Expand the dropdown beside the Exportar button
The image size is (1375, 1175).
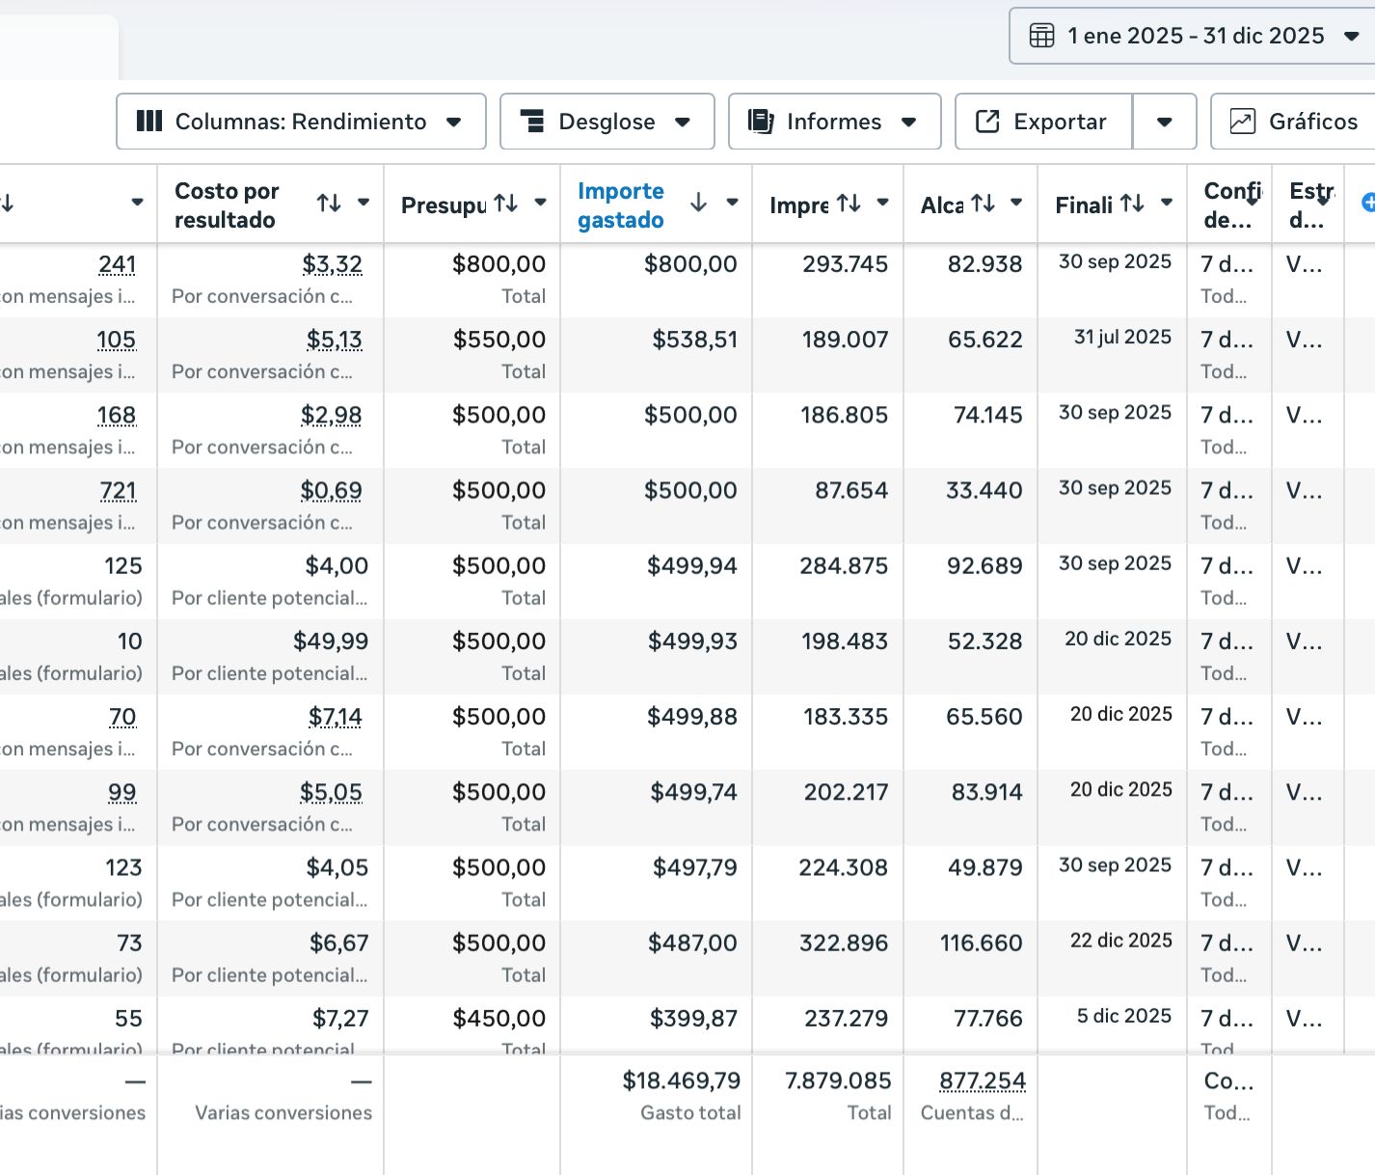1165,122
